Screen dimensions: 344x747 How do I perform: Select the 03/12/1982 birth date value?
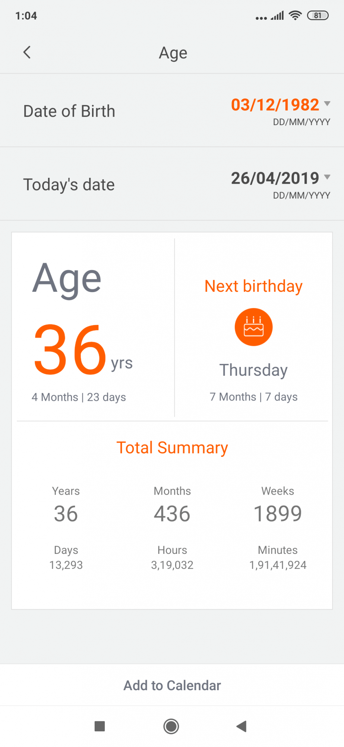[x=275, y=105]
